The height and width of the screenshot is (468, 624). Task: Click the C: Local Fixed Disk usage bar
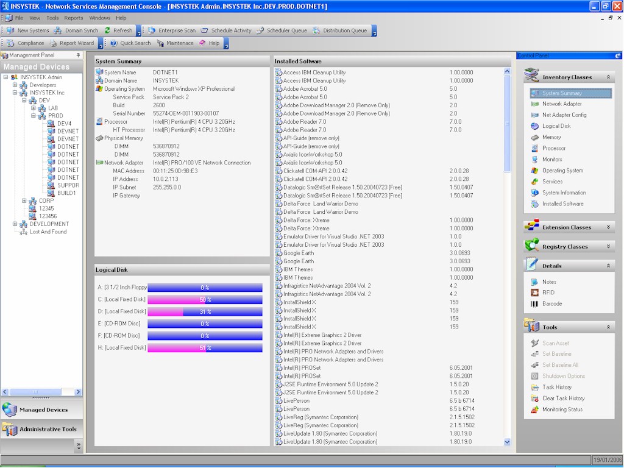(x=205, y=299)
